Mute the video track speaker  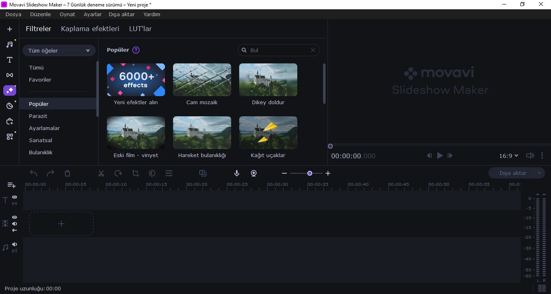click(x=15, y=224)
